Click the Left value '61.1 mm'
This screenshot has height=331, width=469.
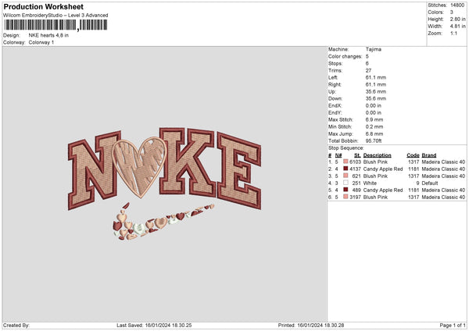(376, 77)
